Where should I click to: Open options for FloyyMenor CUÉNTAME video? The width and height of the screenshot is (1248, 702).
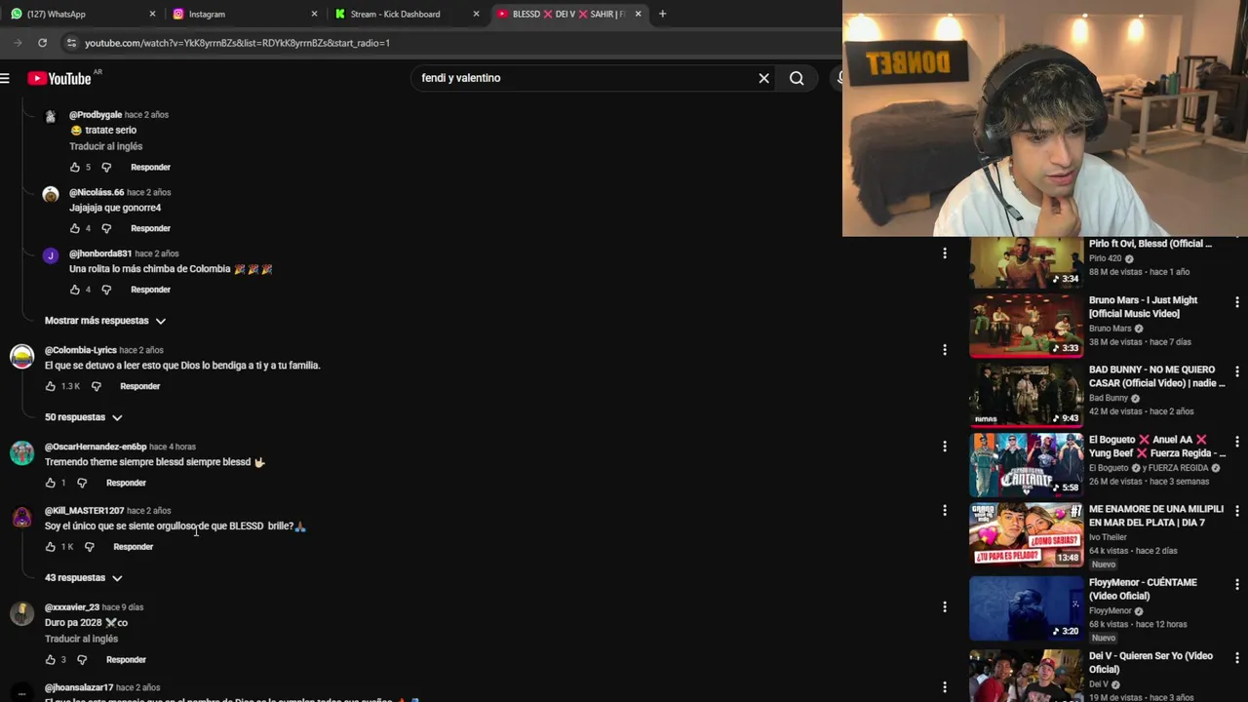click(x=1237, y=584)
